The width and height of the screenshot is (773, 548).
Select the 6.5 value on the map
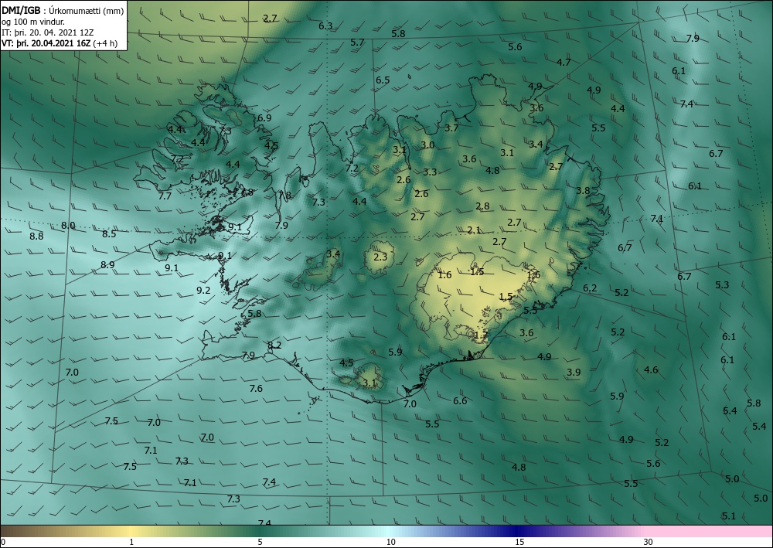(x=383, y=80)
